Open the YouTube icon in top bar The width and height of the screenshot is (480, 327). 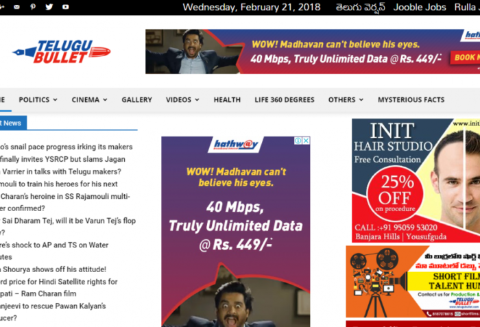coord(65,7)
